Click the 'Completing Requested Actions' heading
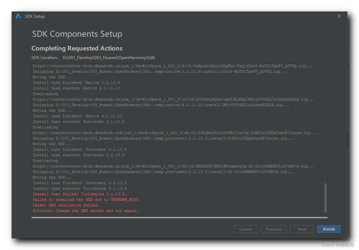The width and height of the screenshot is (359, 250). pos(77,48)
